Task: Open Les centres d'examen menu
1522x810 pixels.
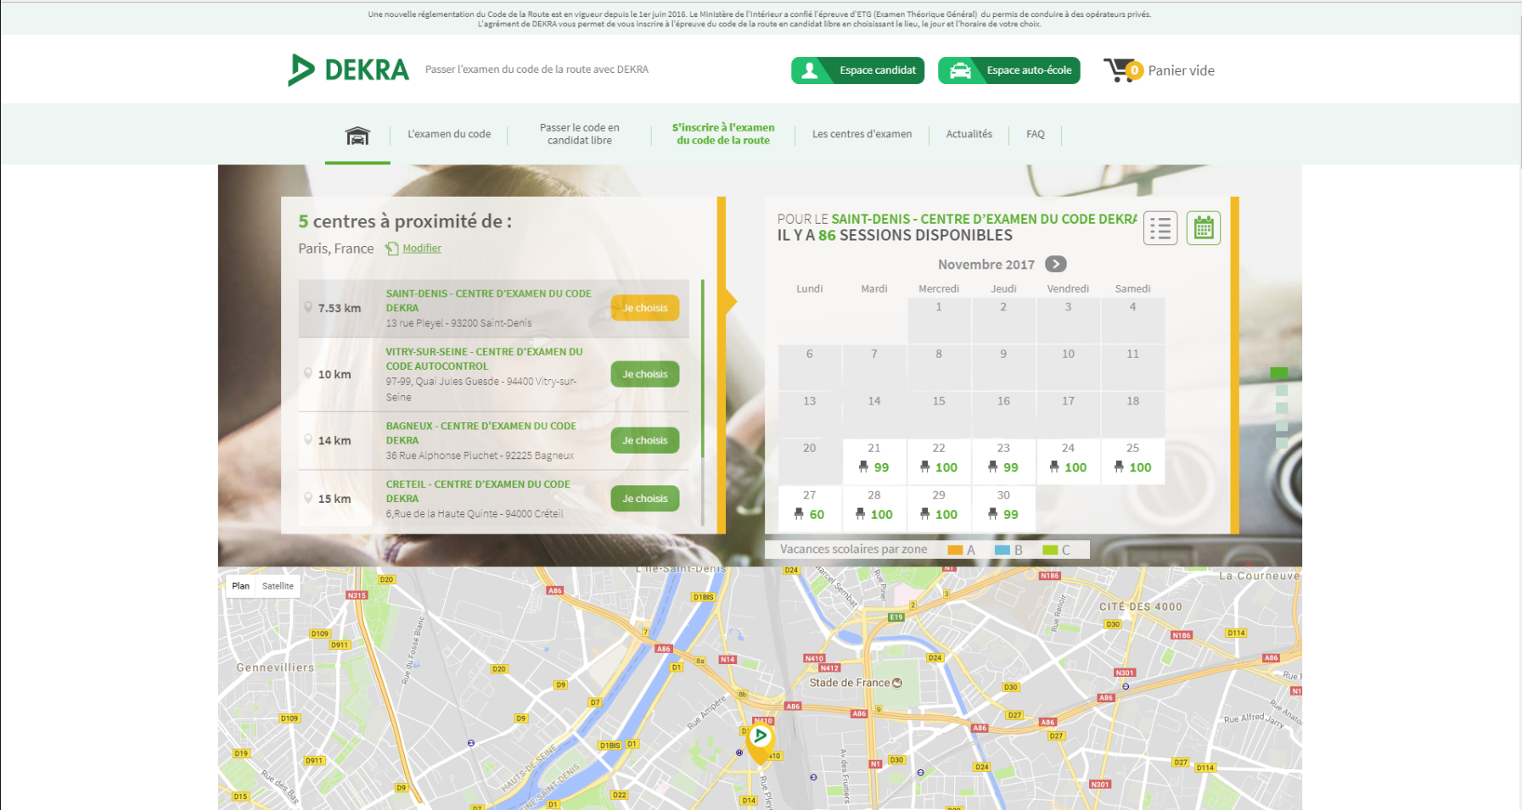Action: tap(862, 134)
